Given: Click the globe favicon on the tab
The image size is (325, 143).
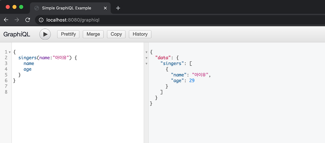Looking at the screenshot, I should tap(37, 8).
